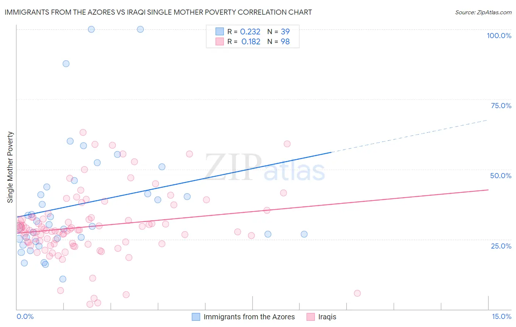Click the pink Iraqis legend swatch
516x327 pixels.
[x=311, y=317]
